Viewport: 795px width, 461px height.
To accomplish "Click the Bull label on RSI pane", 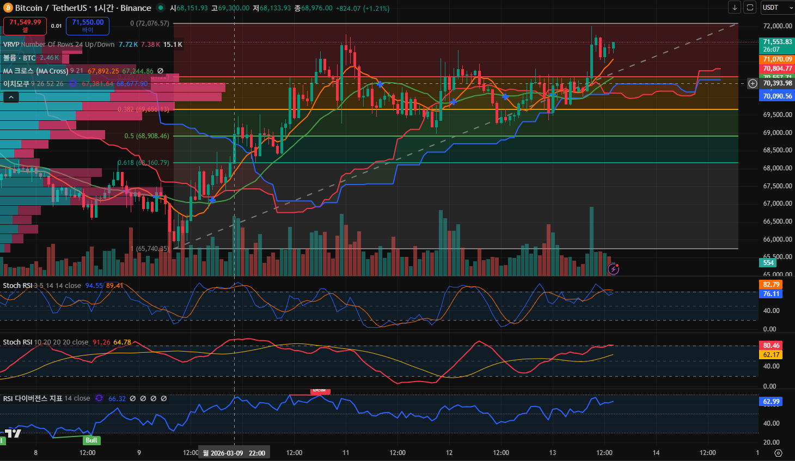I will point(91,440).
